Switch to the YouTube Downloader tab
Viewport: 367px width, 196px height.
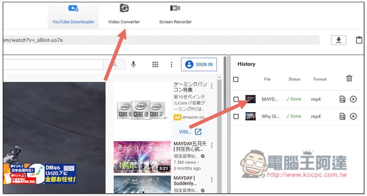(73, 16)
